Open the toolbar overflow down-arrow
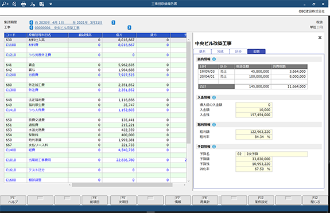This screenshot has height=213, width=330. pyautogui.click(x=51, y=4)
